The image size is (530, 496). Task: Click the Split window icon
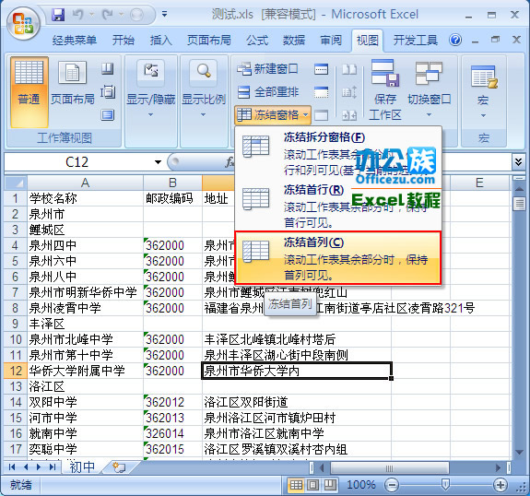pos(321,69)
